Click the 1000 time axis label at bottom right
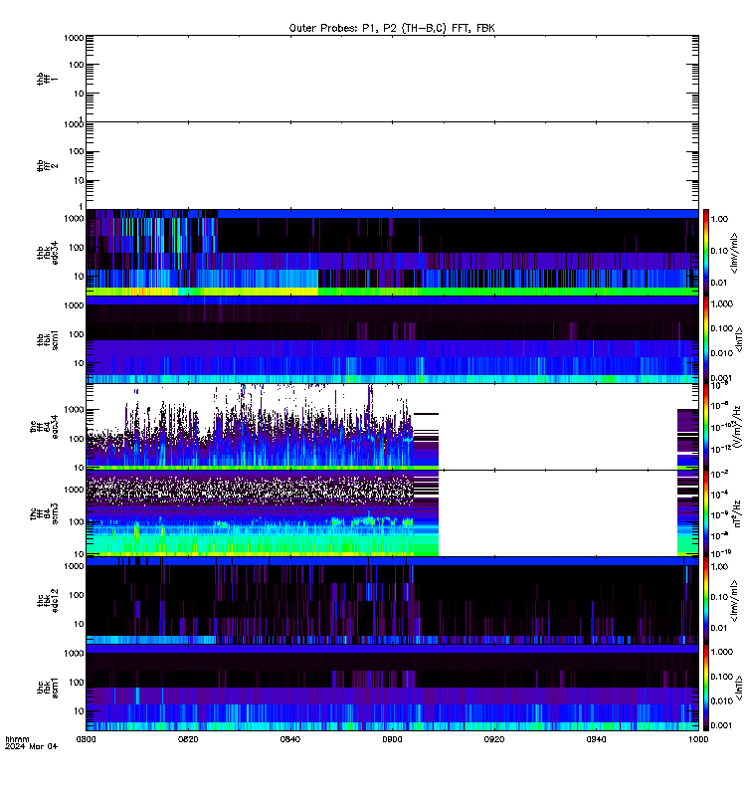 click(x=698, y=739)
